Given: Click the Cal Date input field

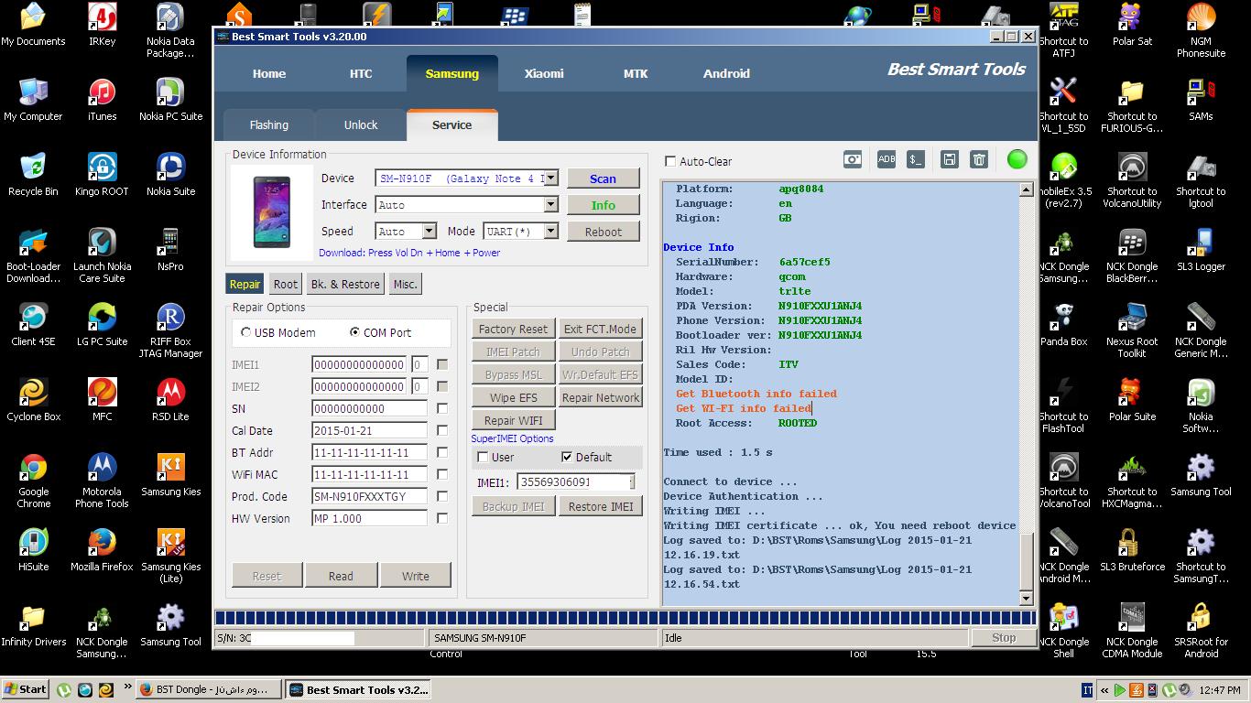Looking at the screenshot, I should 369,430.
